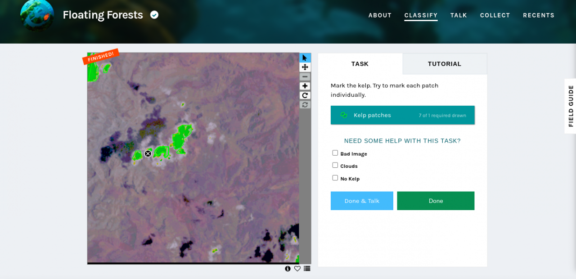Viewport: 576px width, 279px height.
Task: Switch to the Tutorial tab
Action: point(445,64)
